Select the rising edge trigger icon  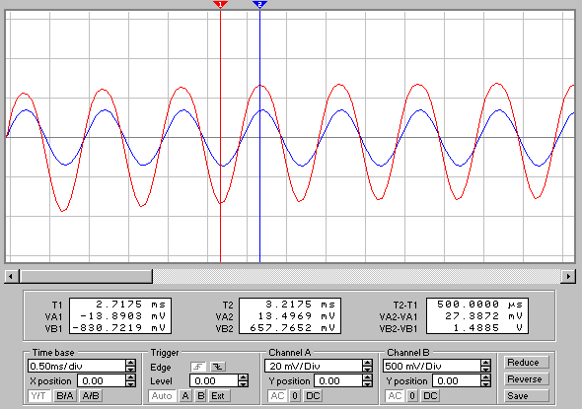198,367
